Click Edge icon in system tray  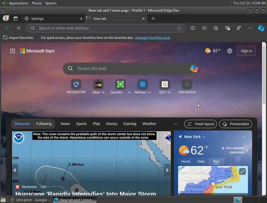pyautogui.click(x=238, y=200)
